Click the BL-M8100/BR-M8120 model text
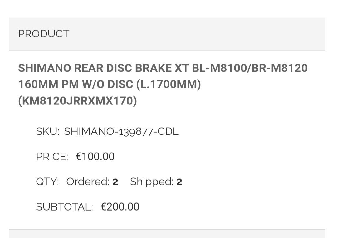 tap(250, 68)
